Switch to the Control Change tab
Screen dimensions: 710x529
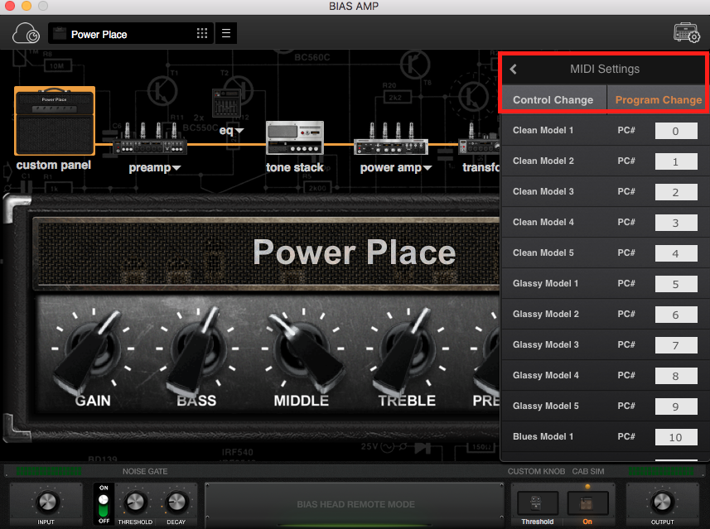[x=553, y=100]
